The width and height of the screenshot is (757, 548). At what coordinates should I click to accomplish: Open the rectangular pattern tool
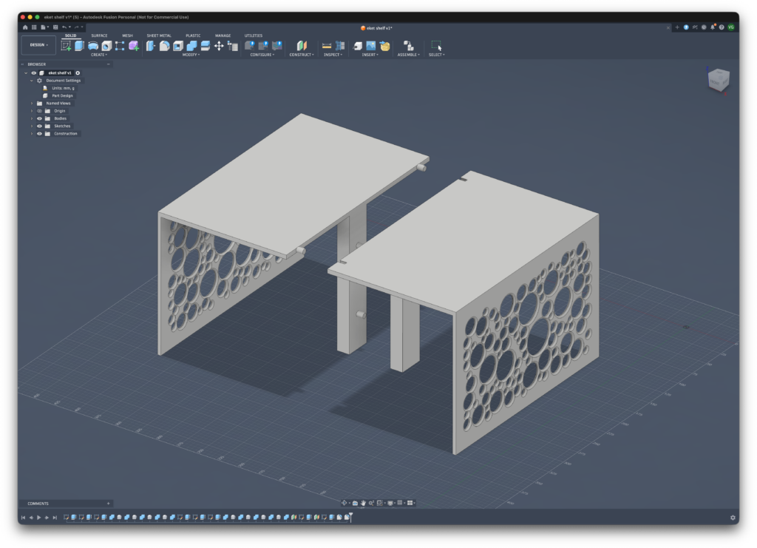[x=120, y=46]
